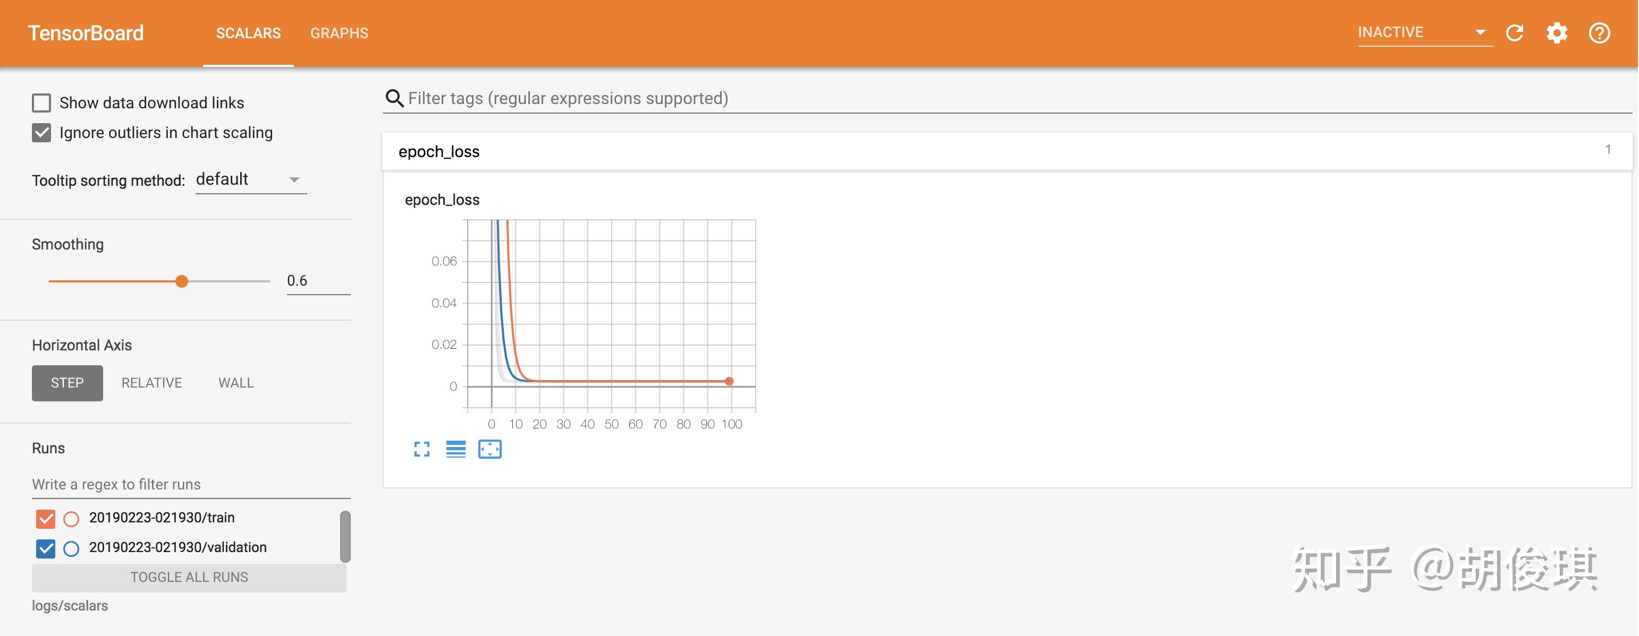Screen dimensions: 1639x636
Task: Uncheck the 20190223-021930/train run checkbox
Action: click(x=46, y=519)
